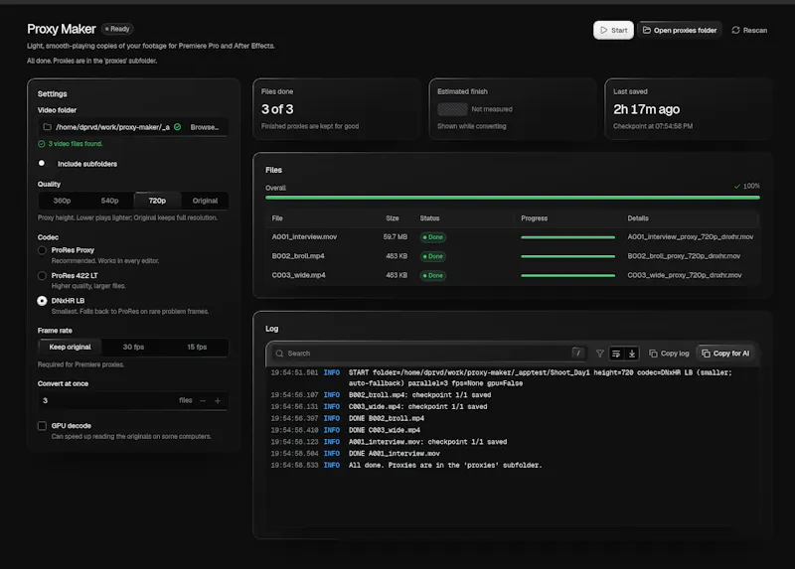This screenshot has height=569, width=795.
Task: Click B002_broll.mp4 progress bar
Action: pos(567,256)
